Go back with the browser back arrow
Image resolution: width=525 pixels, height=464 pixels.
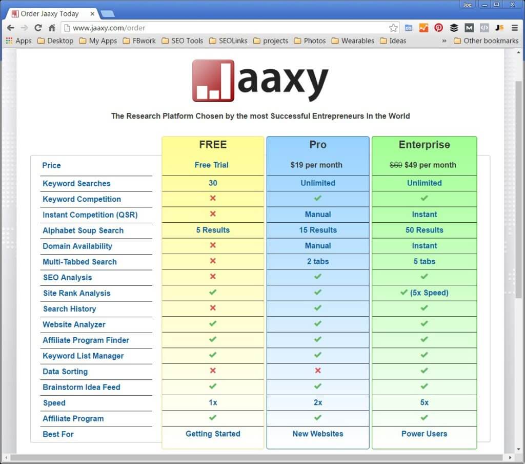[x=10, y=28]
